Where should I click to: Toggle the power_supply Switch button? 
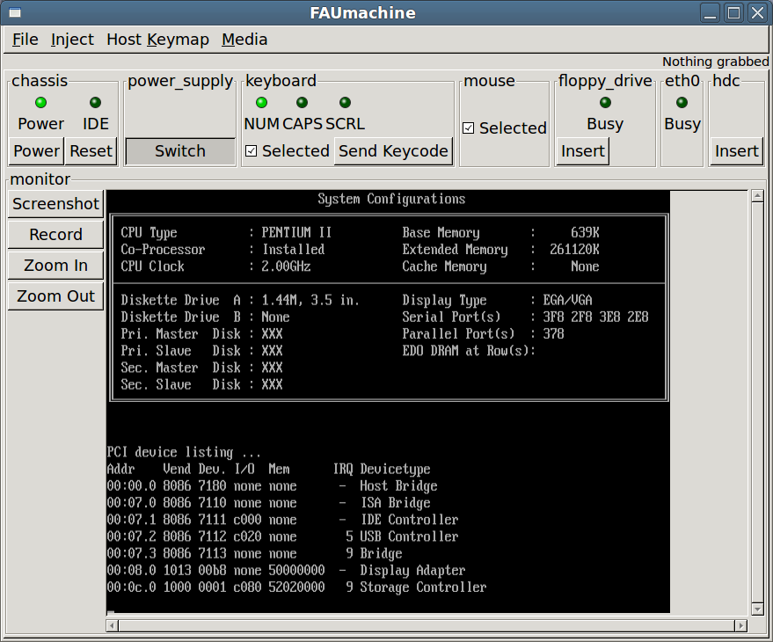click(180, 151)
